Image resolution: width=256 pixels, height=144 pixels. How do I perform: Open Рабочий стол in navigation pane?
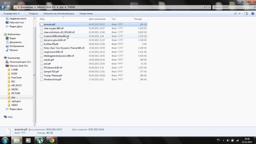coord(15,22)
